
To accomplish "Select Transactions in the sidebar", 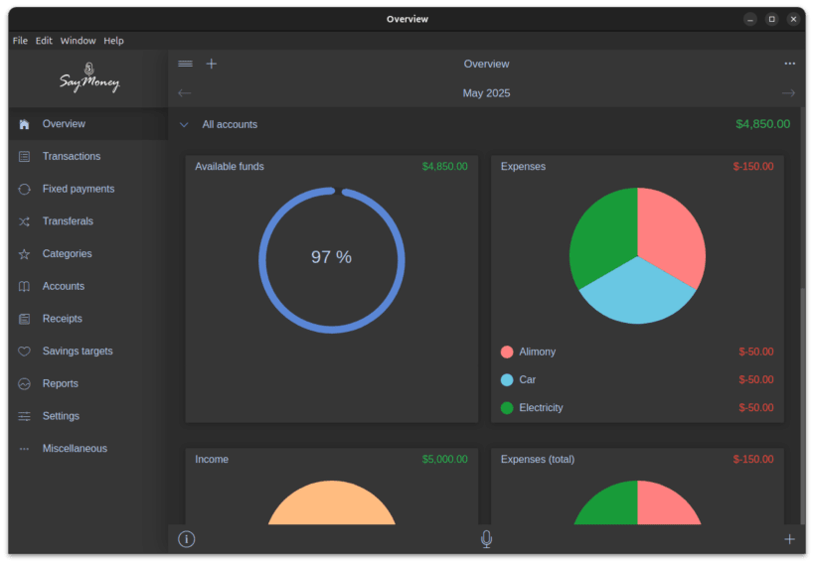I will click(72, 156).
